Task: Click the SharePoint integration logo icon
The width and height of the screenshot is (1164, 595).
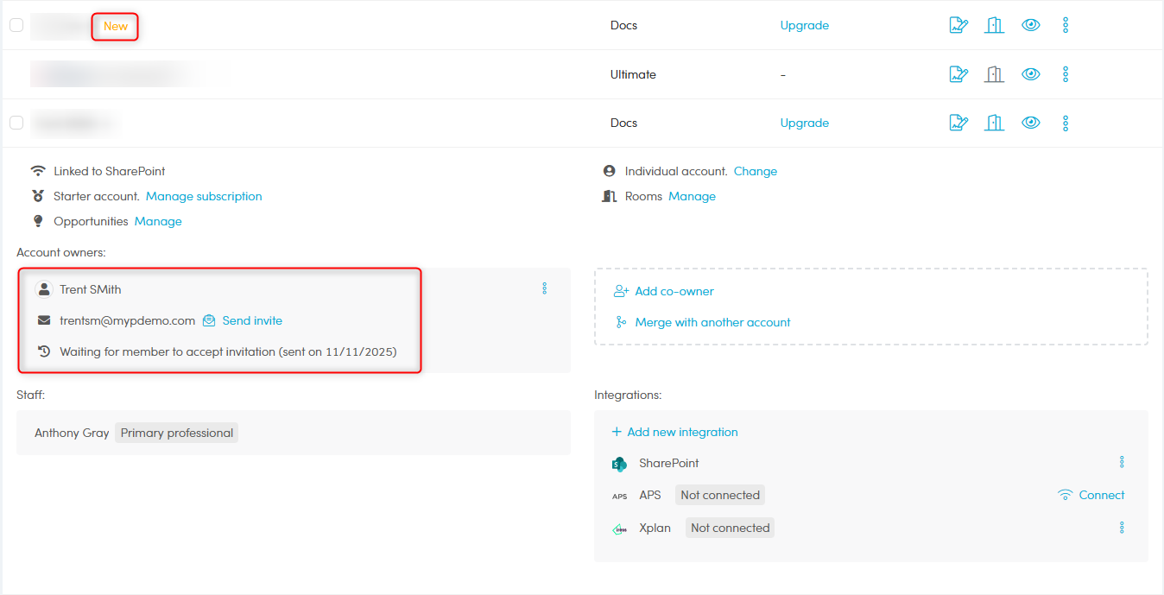Action: coord(619,464)
